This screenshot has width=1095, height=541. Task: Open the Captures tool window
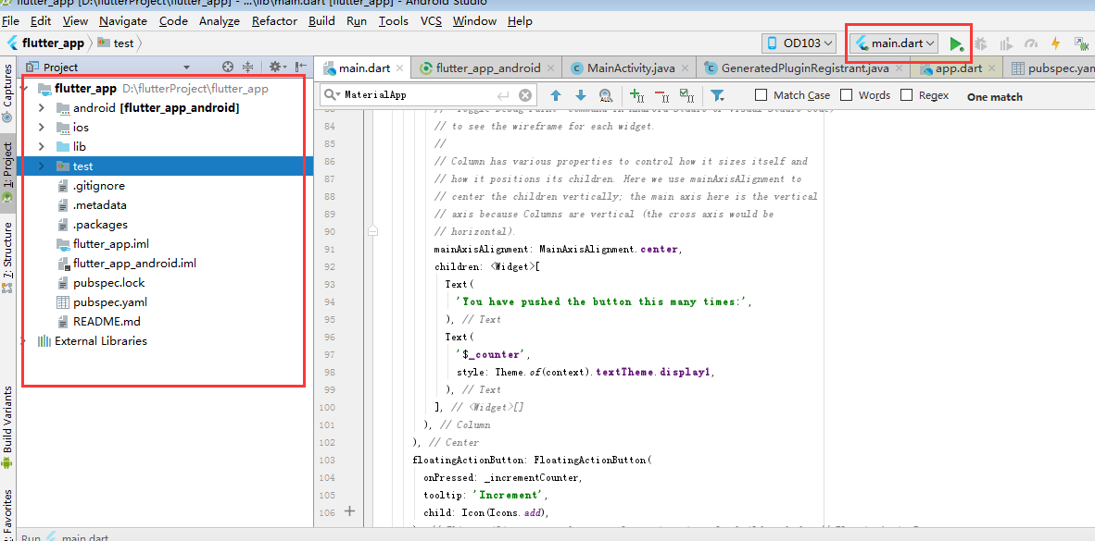7,93
